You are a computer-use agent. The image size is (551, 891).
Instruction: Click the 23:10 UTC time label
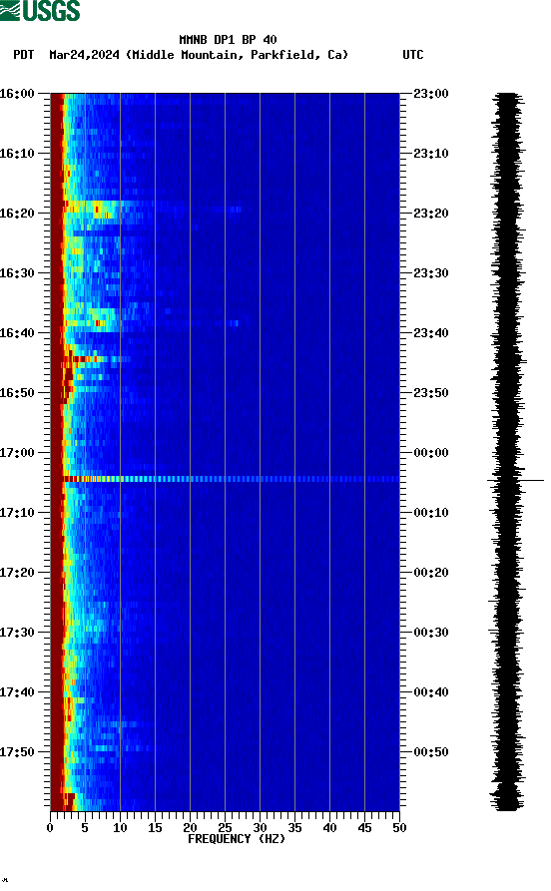point(431,154)
